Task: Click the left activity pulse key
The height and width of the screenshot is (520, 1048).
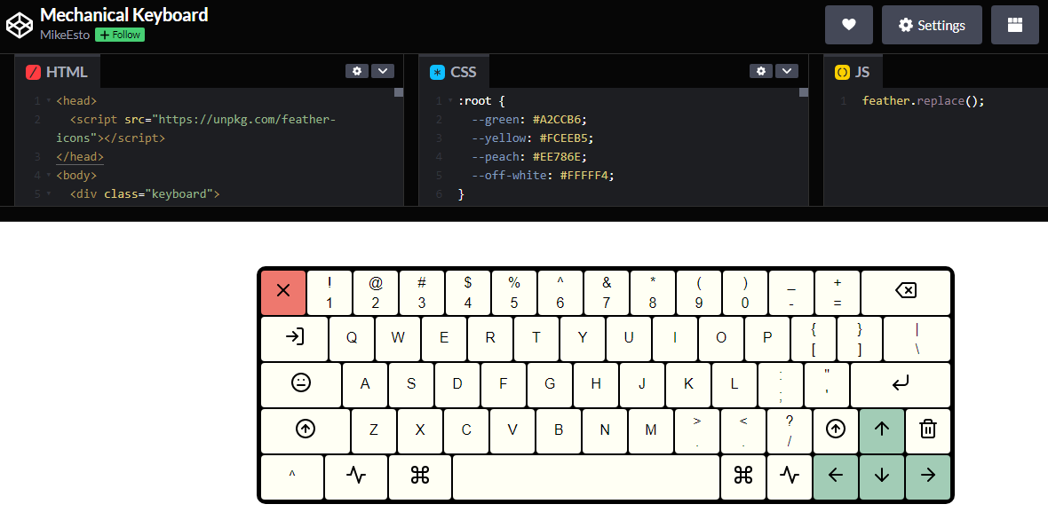Action: (x=356, y=477)
